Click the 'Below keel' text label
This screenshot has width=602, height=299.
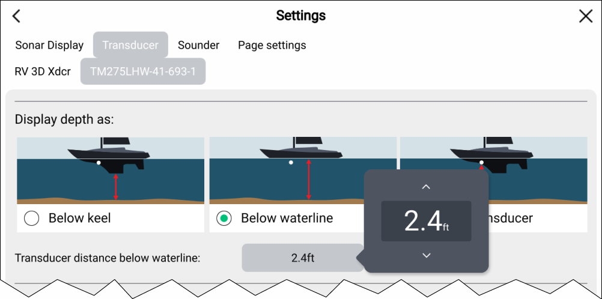click(x=80, y=219)
